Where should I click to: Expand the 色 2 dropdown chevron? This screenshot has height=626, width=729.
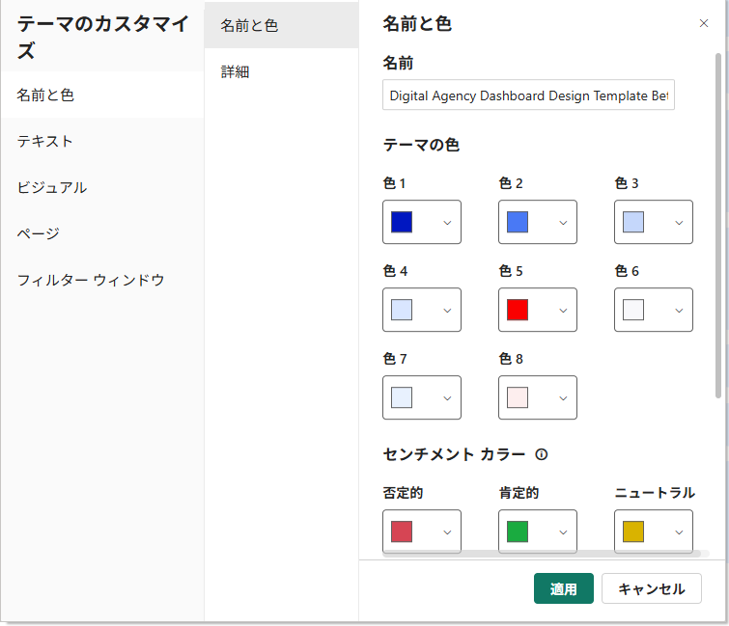(563, 223)
